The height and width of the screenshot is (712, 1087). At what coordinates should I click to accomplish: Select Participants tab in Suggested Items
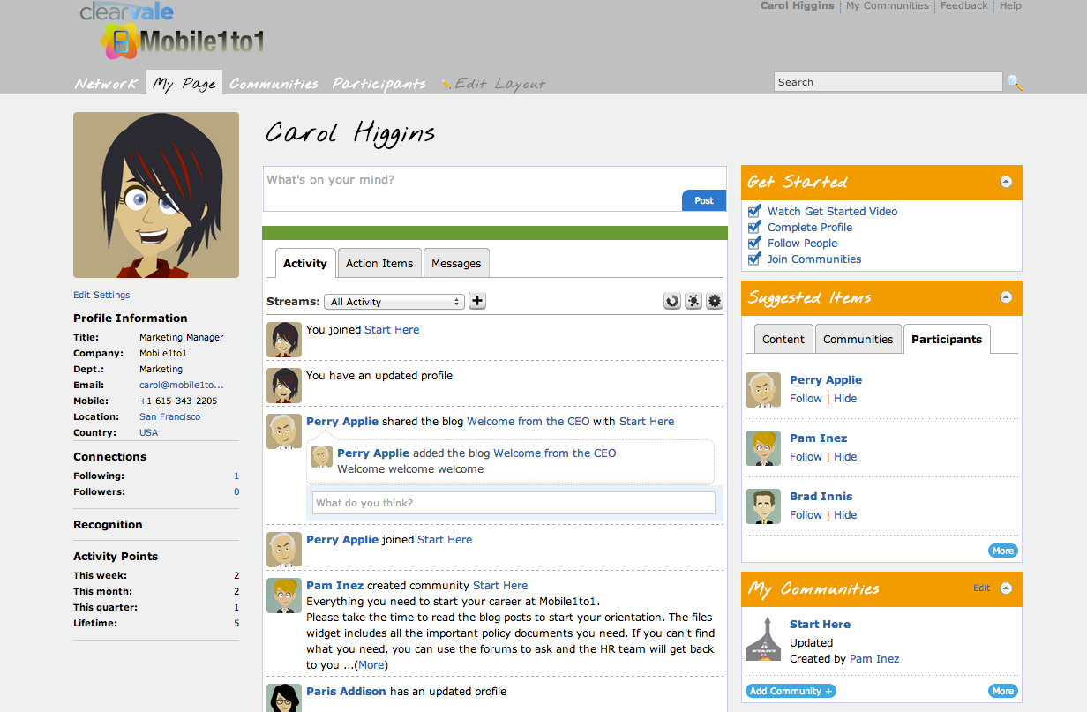coord(947,339)
